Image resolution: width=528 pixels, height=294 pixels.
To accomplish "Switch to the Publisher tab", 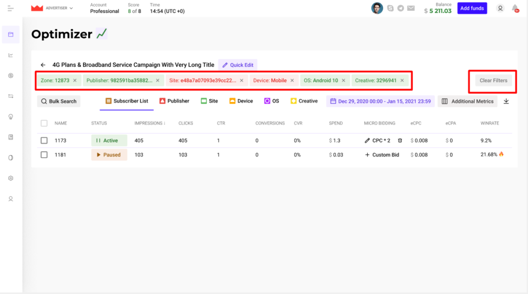I will [x=174, y=101].
